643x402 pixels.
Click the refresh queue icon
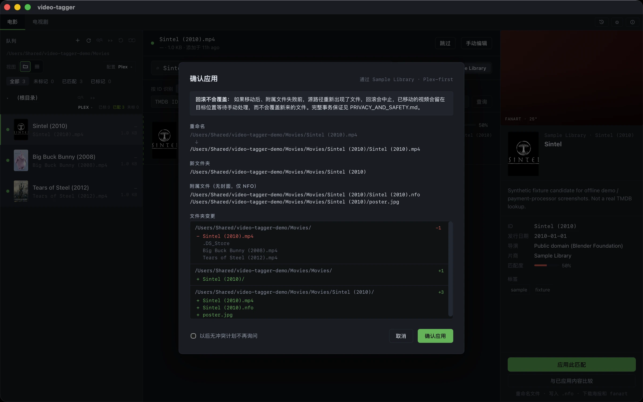89,40
